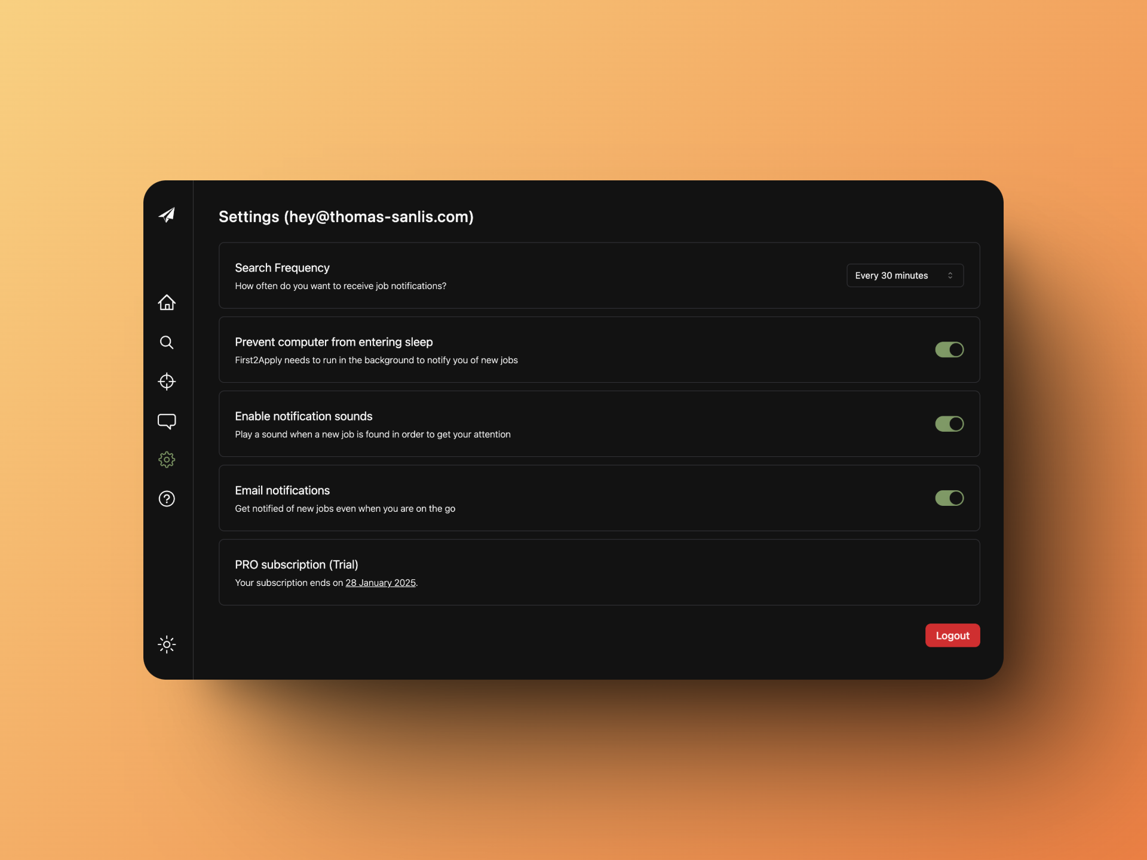Click the Logout button
Image resolution: width=1147 pixels, height=860 pixels.
click(x=952, y=634)
